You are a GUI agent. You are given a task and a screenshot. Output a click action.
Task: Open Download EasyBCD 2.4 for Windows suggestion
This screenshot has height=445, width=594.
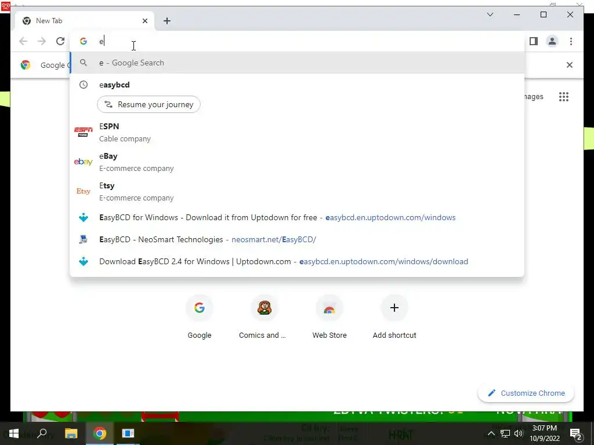pyautogui.click(x=297, y=261)
